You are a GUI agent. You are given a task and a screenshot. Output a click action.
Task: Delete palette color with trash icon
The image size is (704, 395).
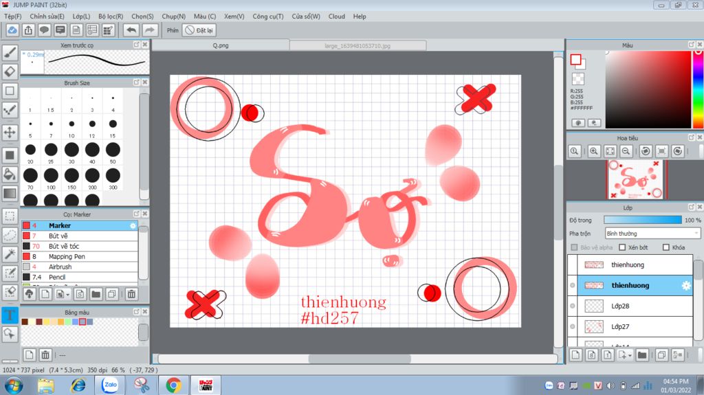(x=45, y=355)
